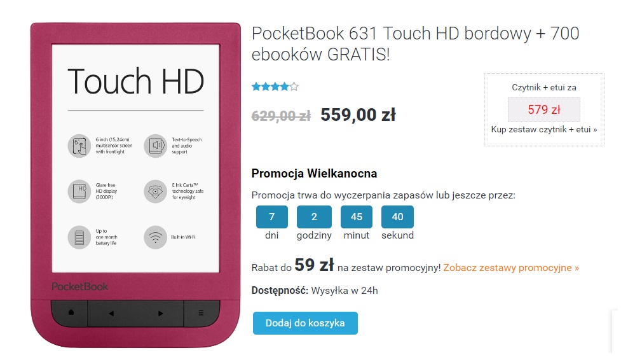Image resolution: width=621 pixels, height=362 pixels.
Task: Click the touchscreen feature icon on device
Action: (x=79, y=146)
